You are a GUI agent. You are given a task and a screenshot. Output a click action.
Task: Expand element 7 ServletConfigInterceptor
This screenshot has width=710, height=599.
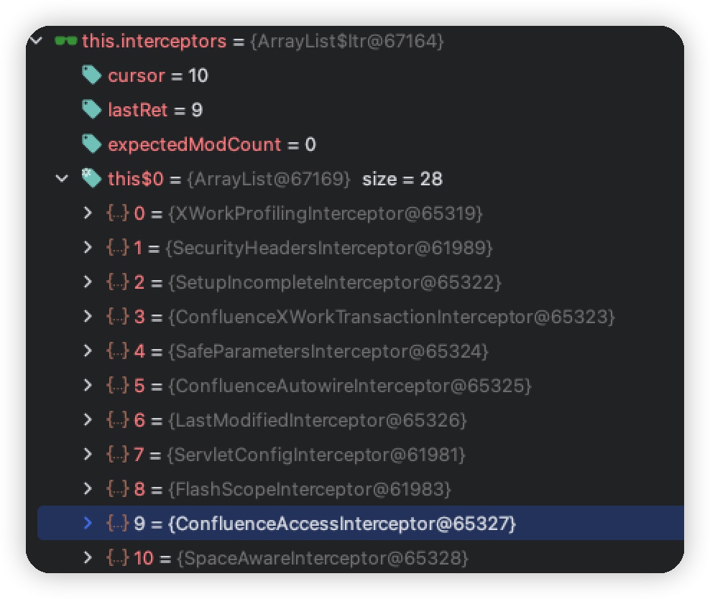[x=88, y=454]
